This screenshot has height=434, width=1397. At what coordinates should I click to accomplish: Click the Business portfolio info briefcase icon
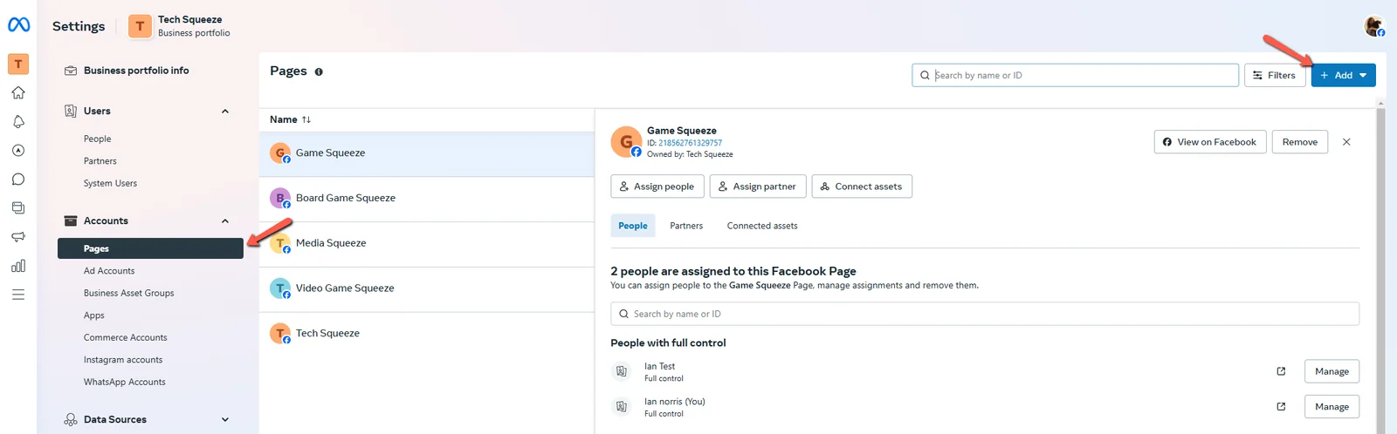point(71,71)
